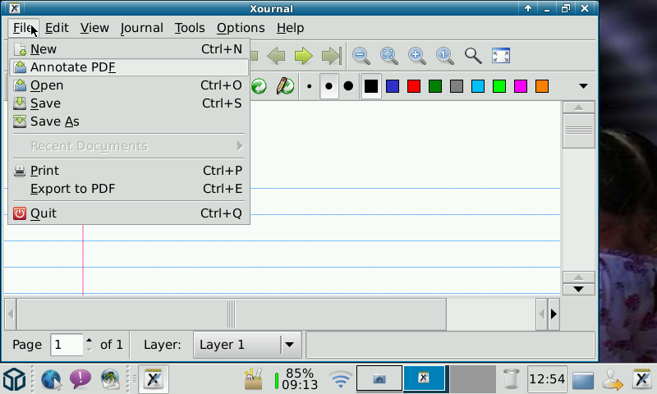Choose New from the File menu
The image size is (657, 394).
(x=129, y=49)
